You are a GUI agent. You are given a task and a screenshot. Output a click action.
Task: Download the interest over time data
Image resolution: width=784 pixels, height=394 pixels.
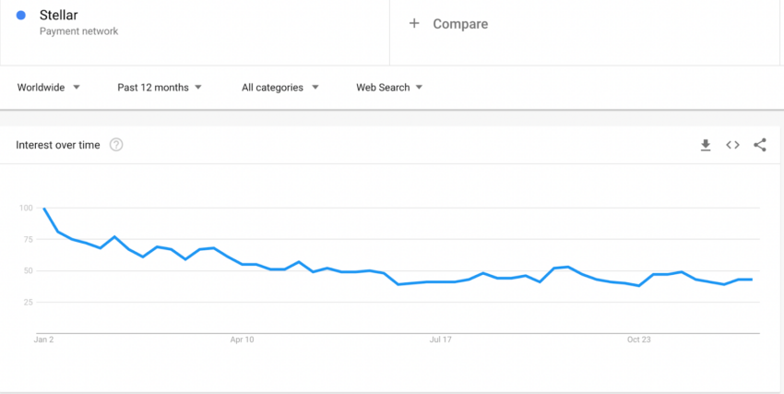[706, 145]
